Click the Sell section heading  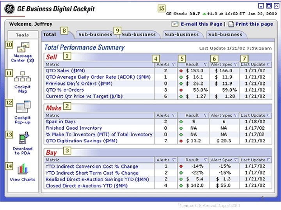coord(52,57)
